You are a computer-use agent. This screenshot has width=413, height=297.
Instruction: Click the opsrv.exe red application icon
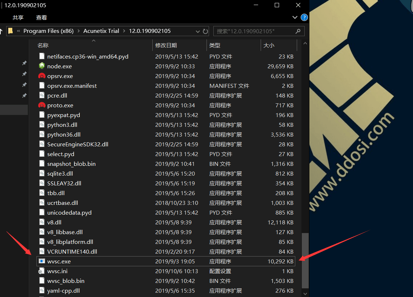(x=42, y=76)
